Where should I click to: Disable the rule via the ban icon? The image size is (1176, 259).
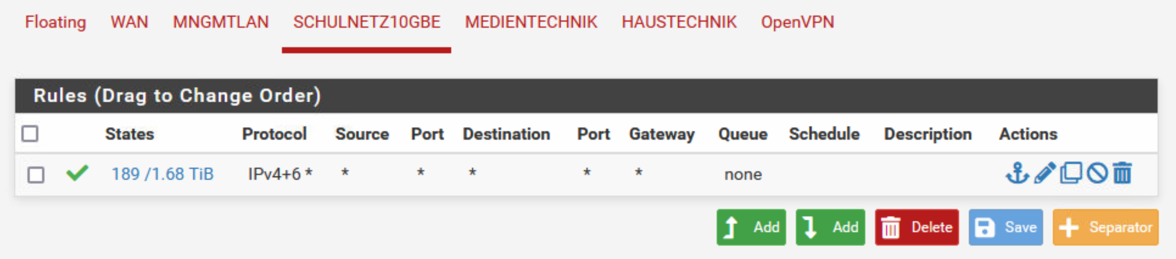click(x=1097, y=173)
